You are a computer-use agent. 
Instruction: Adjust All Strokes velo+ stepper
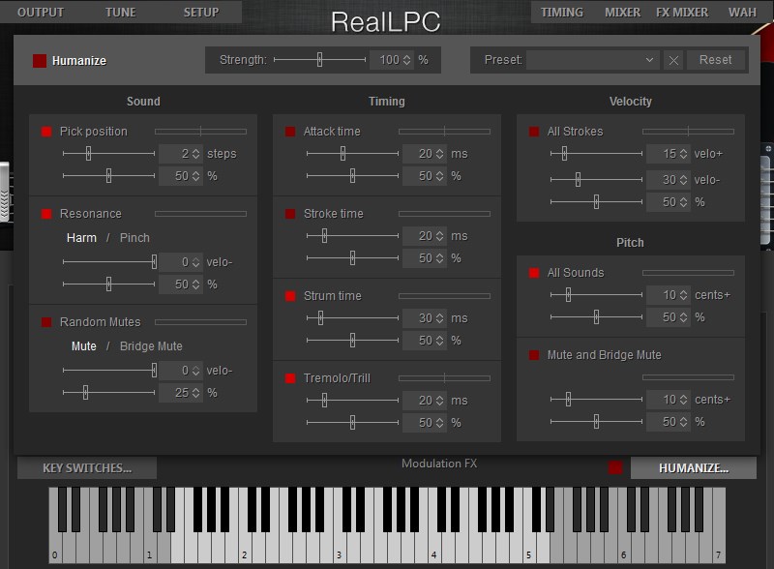(x=684, y=154)
